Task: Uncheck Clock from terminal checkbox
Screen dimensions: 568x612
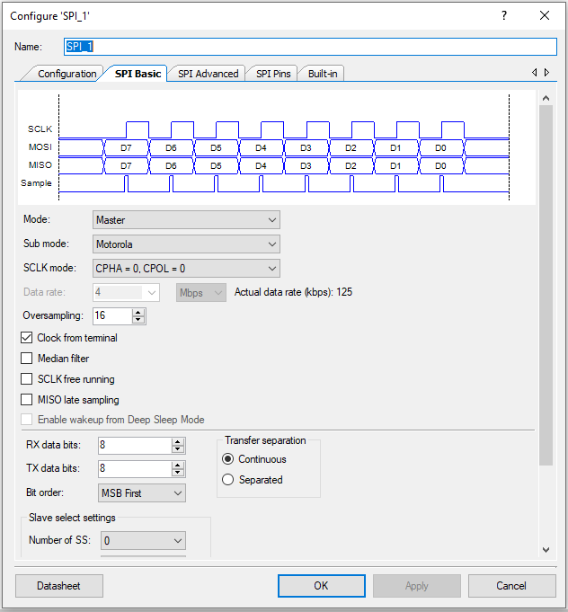Action: pyautogui.click(x=27, y=338)
